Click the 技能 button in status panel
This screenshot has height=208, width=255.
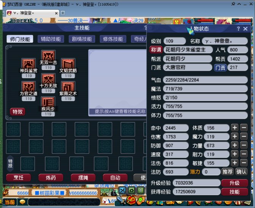point(235,192)
